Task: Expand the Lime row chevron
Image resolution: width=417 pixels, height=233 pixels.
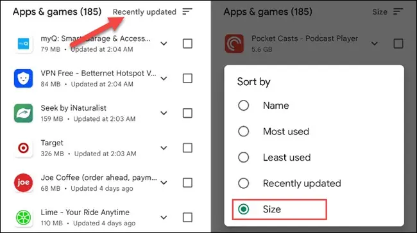Action: (x=164, y=218)
